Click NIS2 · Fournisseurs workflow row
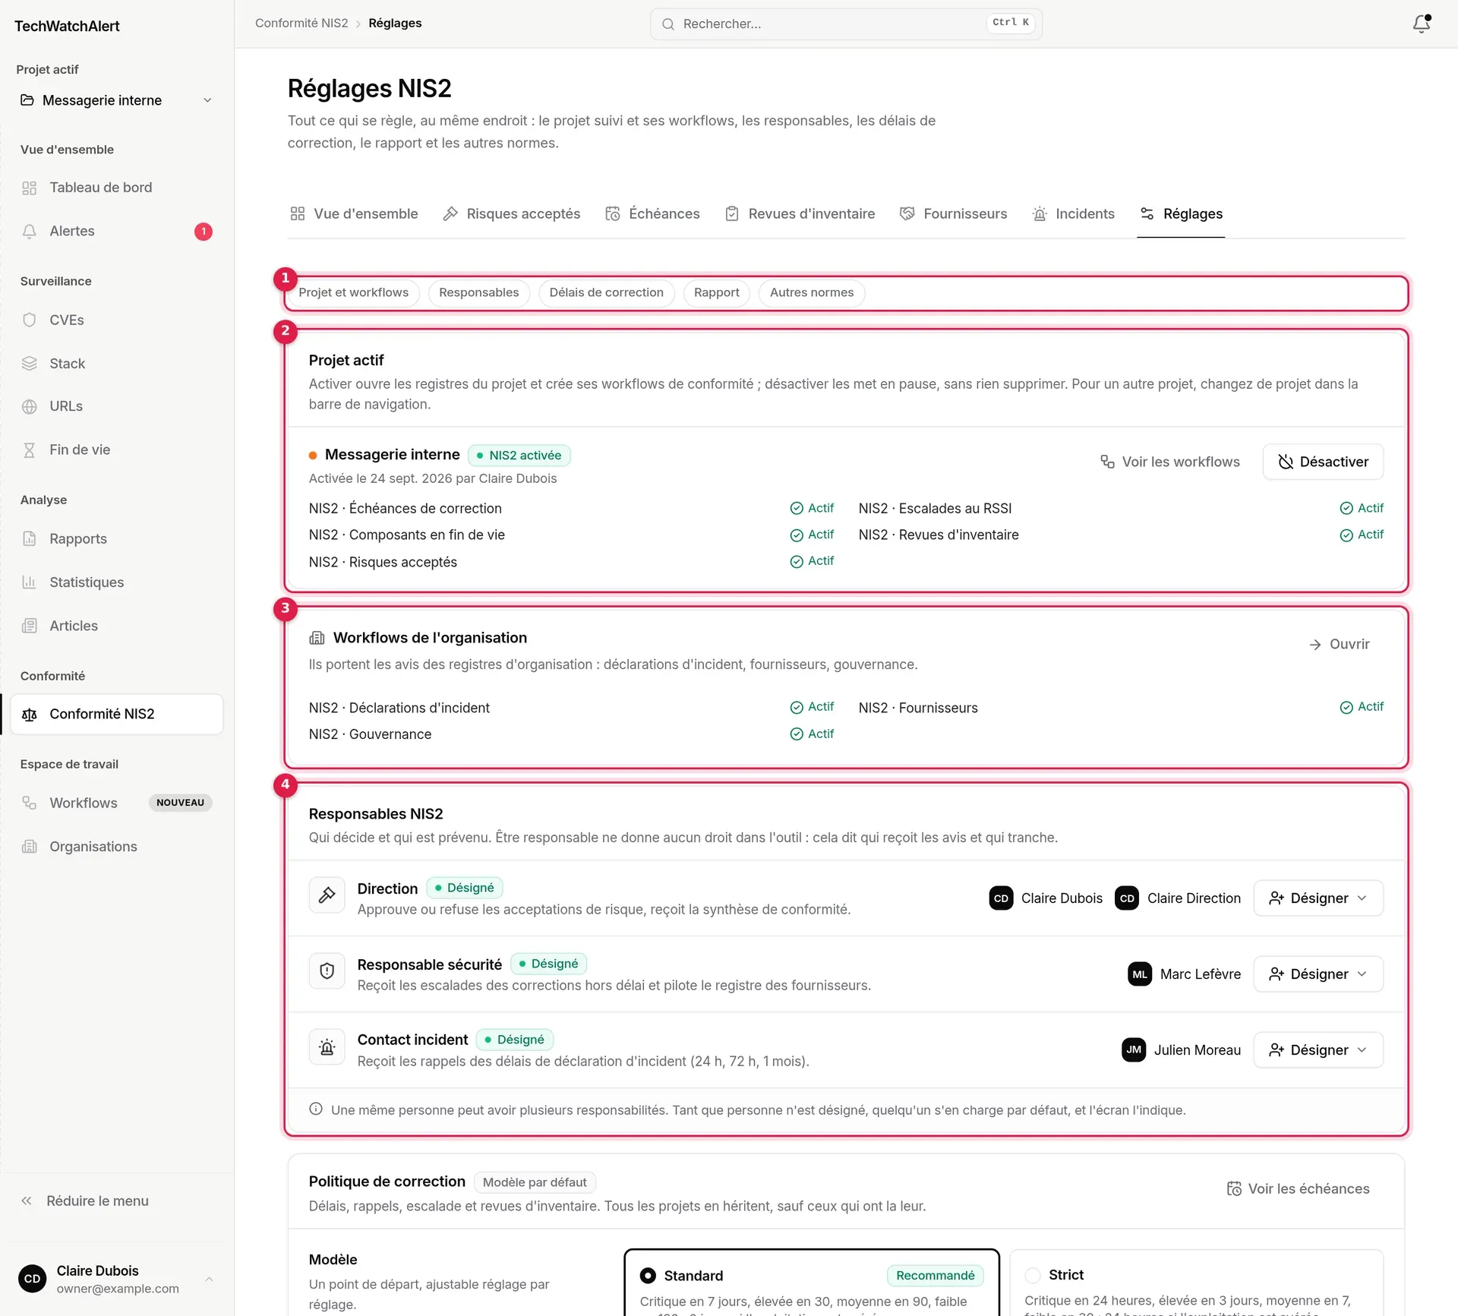The width and height of the screenshot is (1458, 1316). [1121, 708]
